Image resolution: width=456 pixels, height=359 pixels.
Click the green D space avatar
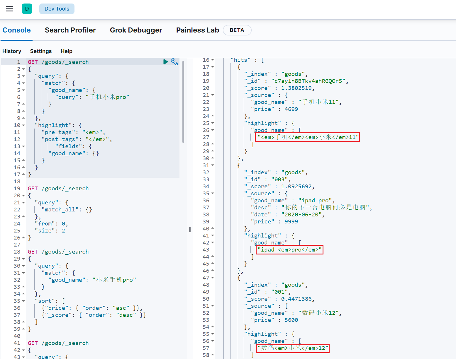[x=27, y=9]
